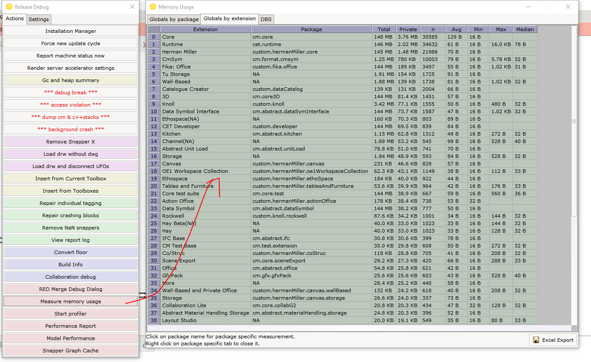The height and width of the screenshot is (362, 591).
Task: Click Gc and heap summary
Action: point(71,80)
